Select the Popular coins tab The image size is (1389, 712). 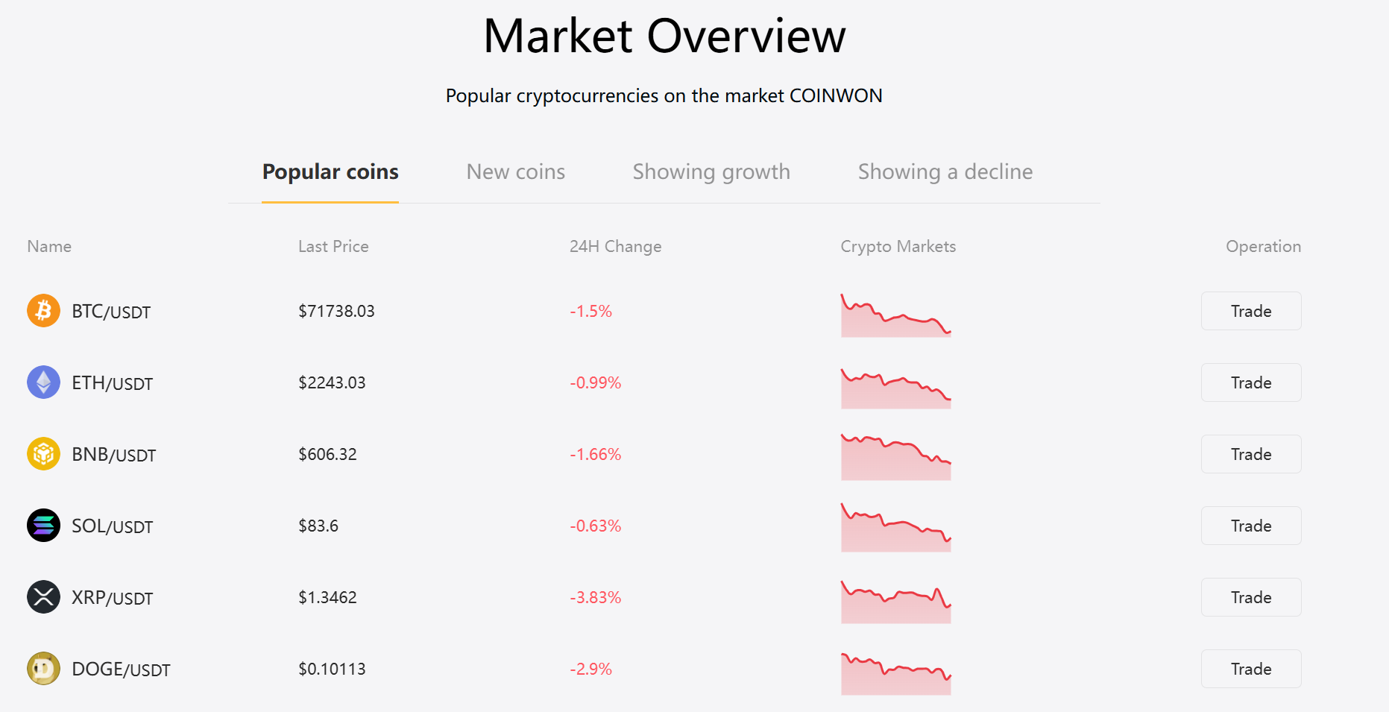coord(330,172)
